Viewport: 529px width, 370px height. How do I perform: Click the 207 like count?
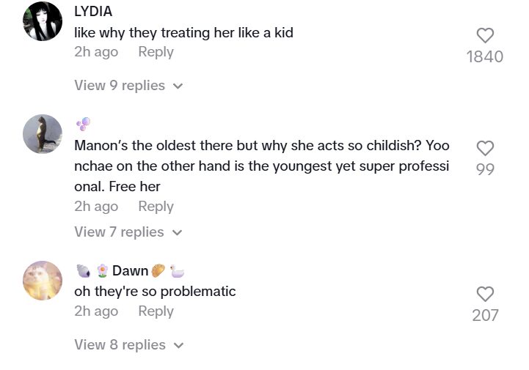tap(485, 315)
